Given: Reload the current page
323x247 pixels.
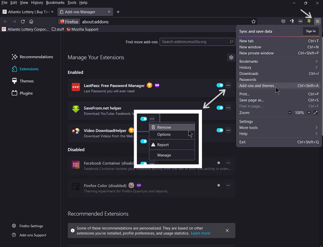Looking at the screenshot, I should 23,21.
